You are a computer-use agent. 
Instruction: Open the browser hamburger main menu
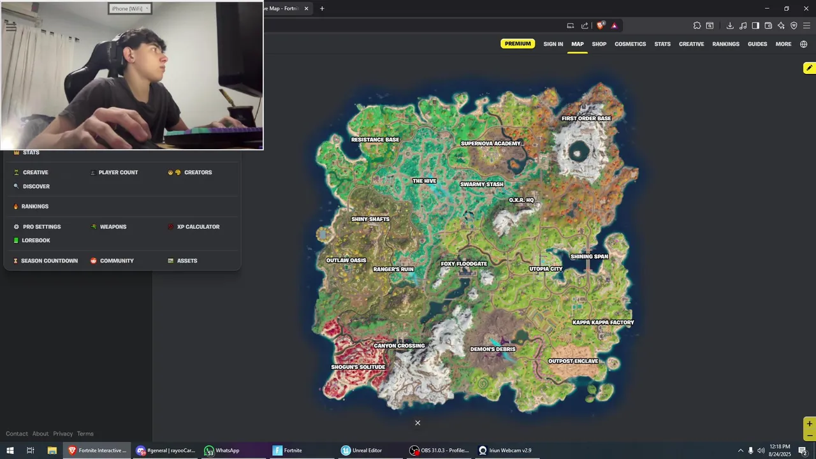click(x=806, y=25)
